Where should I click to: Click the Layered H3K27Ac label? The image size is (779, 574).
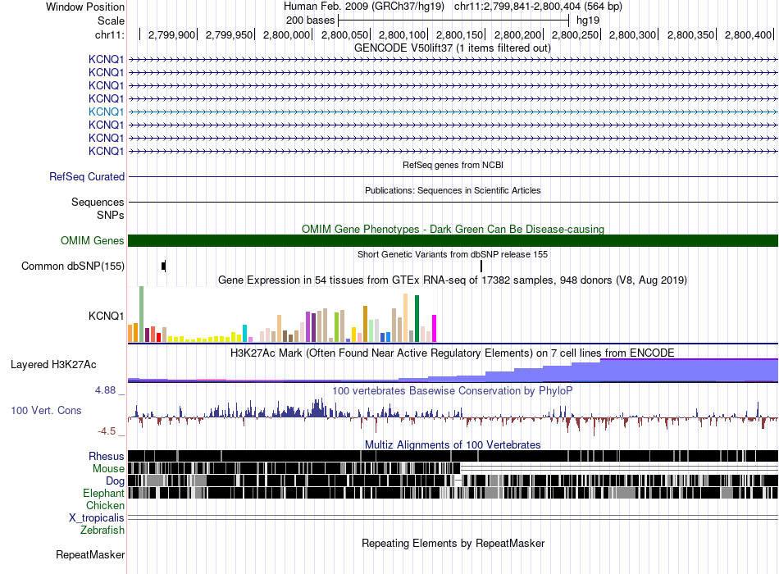point(53,365)
